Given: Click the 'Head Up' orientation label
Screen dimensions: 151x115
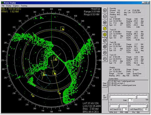Looking at the screenshot, I should 95,9.
